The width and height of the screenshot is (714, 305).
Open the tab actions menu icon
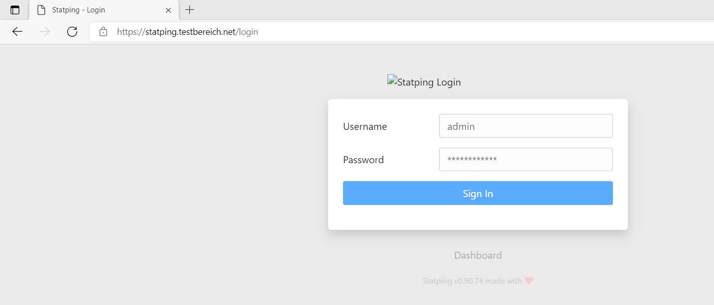click(x=15, y=10)
